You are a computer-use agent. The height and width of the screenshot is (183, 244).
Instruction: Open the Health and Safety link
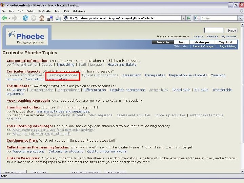122,65
